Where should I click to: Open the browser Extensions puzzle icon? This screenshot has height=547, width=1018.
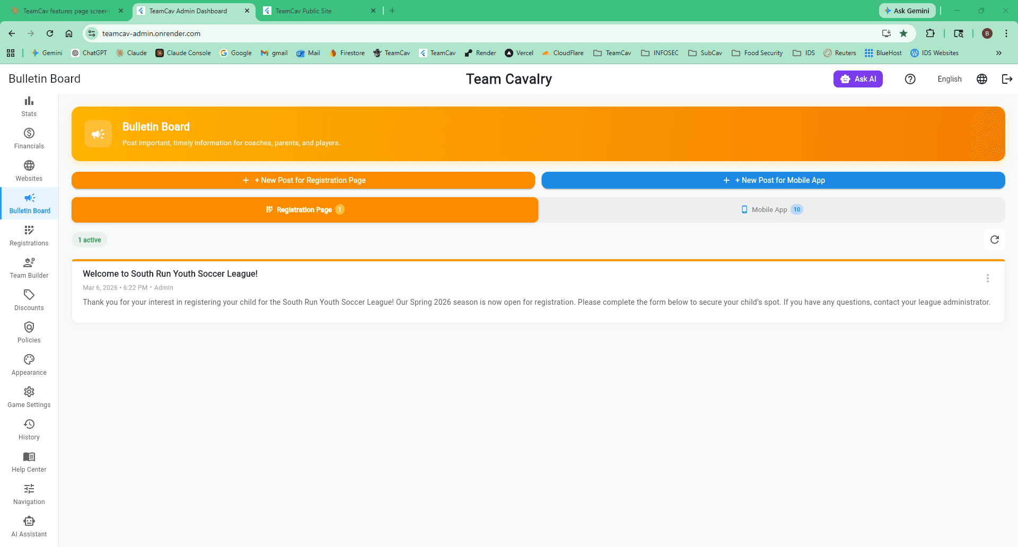coord(930,33)
